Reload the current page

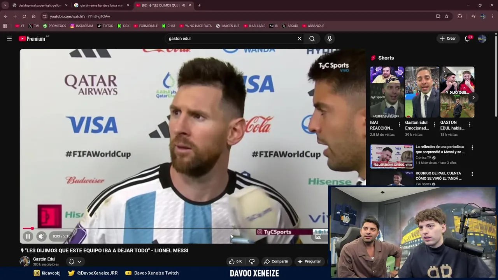tap(24, 16)
